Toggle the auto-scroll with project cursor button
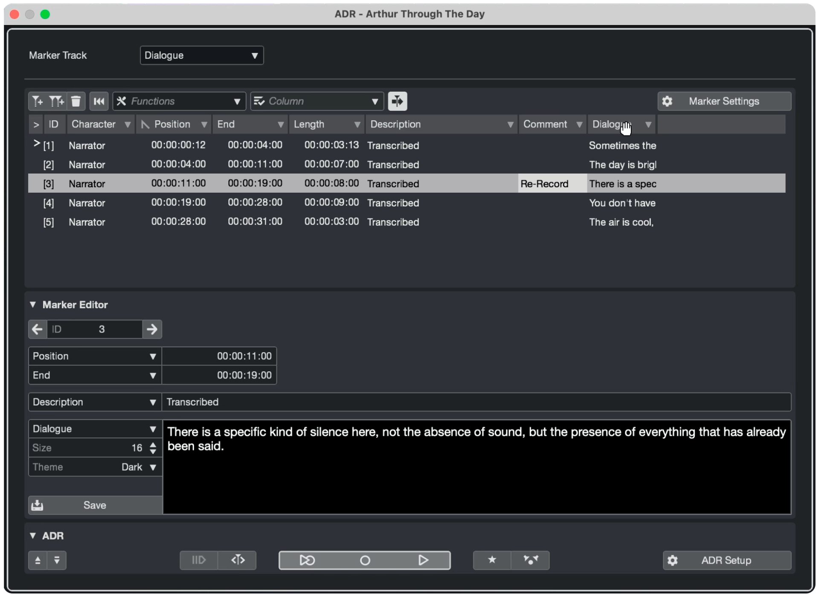819x597 pixels. [x=398, y=101]
